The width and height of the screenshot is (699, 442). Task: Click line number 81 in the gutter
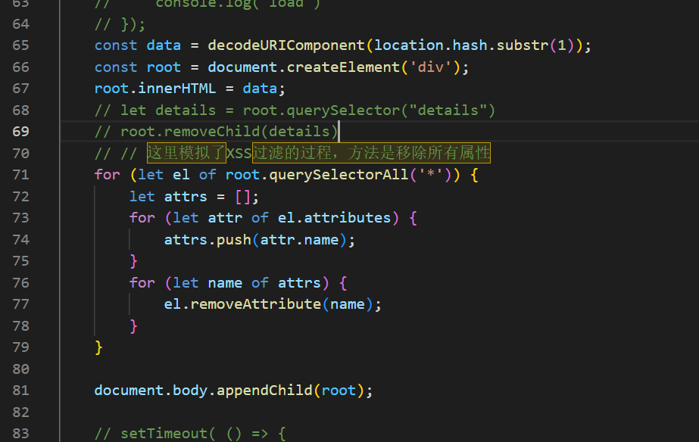point(21,391)
